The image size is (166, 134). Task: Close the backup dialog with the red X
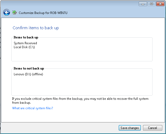[160, 4]
